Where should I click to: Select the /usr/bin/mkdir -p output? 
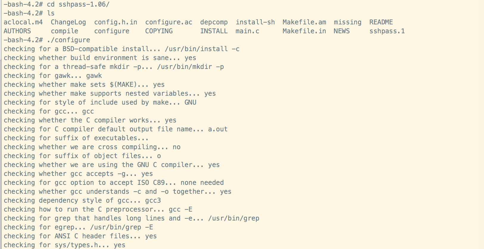(x=191, y=67)
